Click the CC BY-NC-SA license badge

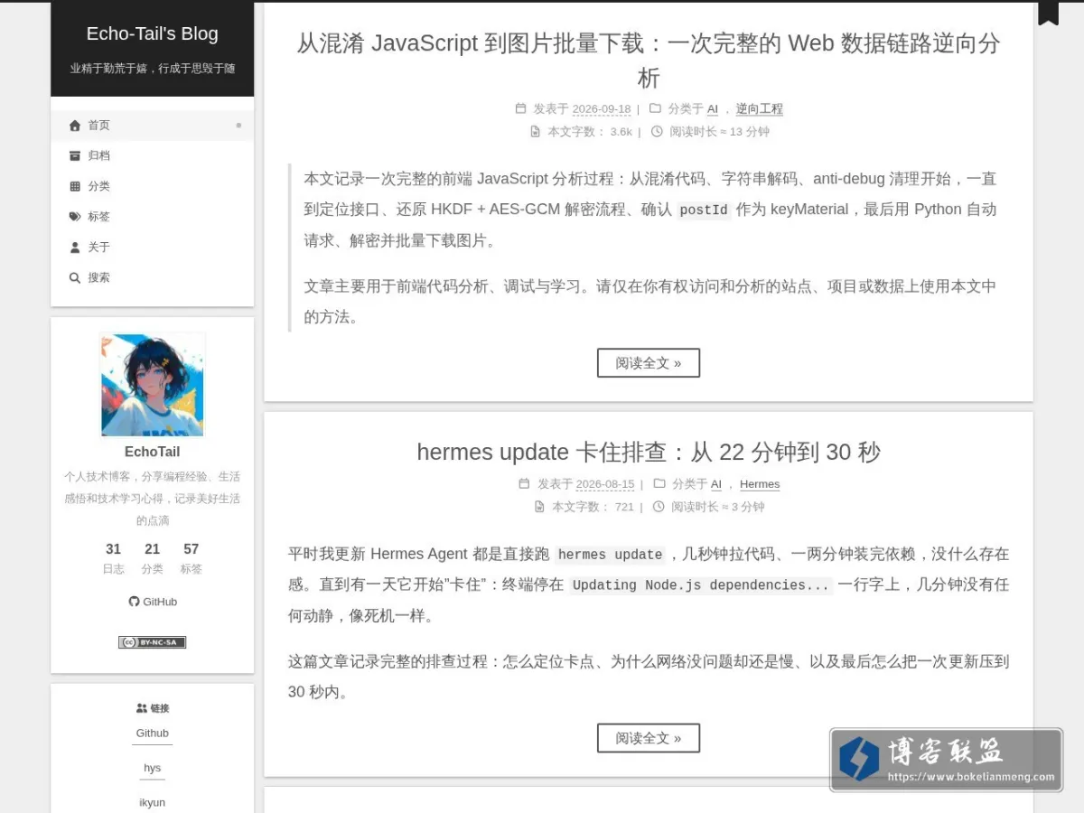coord(152,642)
